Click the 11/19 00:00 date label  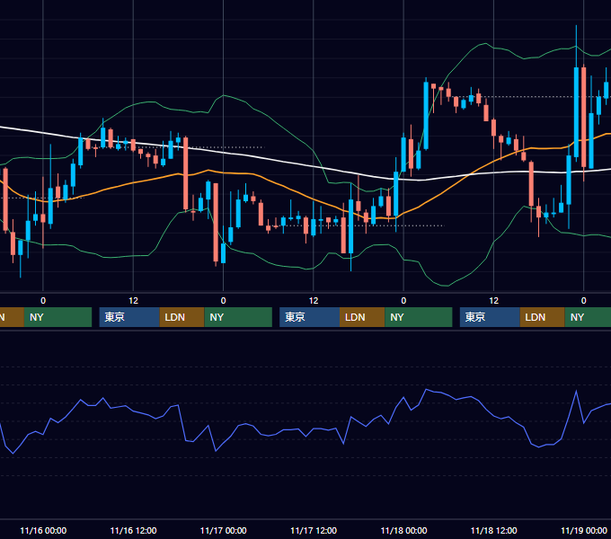pyautogui.click(x=584, y=530)
